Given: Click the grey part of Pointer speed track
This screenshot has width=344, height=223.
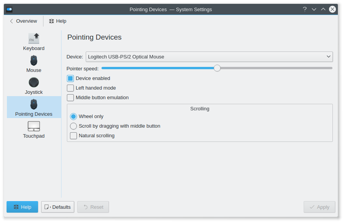Looking at the screenshot, I should 276,68.
